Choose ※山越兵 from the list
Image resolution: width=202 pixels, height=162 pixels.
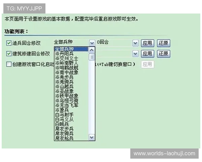coord(71,86)
